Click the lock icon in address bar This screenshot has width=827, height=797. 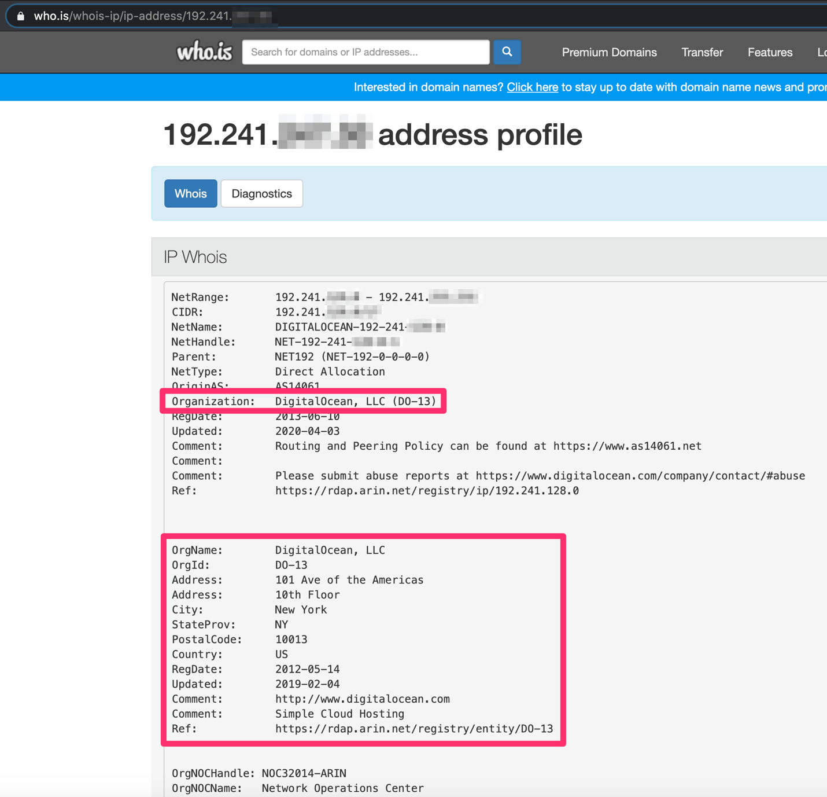[x=21, y=16]
